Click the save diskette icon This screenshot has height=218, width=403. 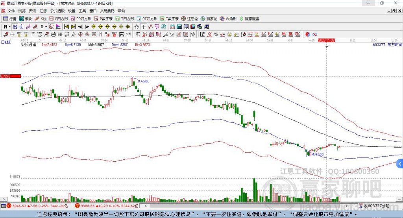point(193,27)
